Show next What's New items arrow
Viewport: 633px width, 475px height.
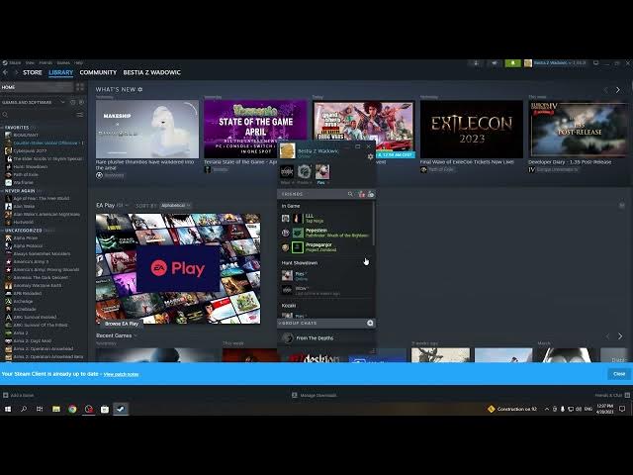618,90
